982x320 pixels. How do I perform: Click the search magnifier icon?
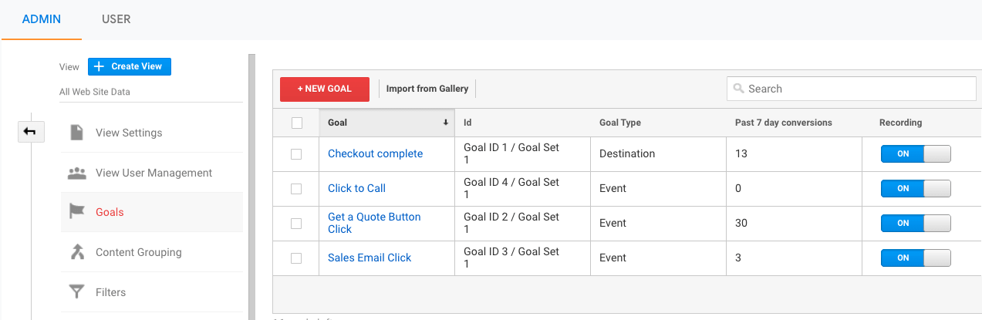point(738,89)
